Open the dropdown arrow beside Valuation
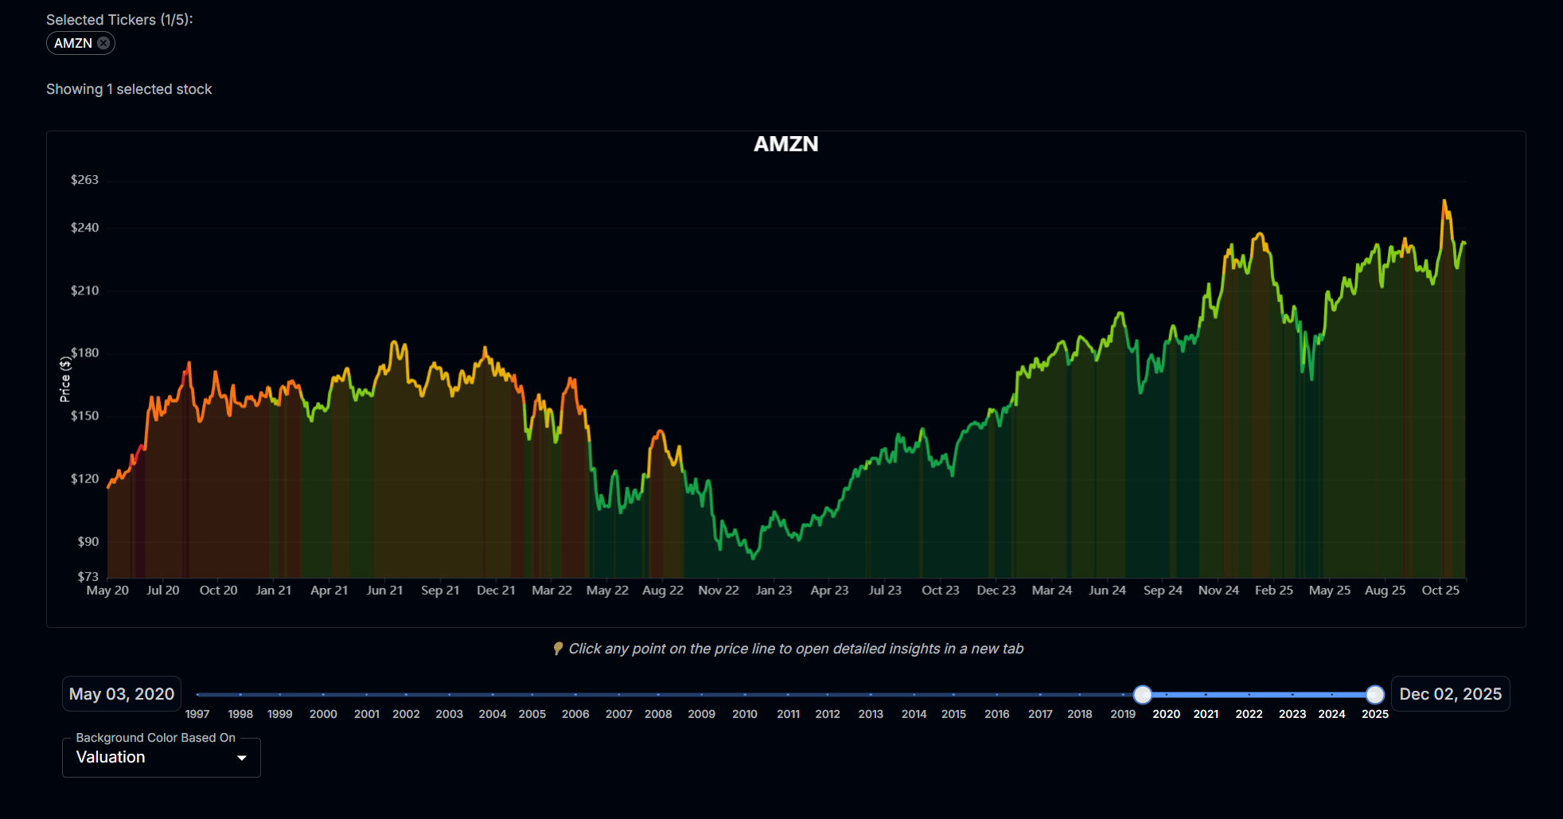The image size is (1563, 819). tap(242, 758)
